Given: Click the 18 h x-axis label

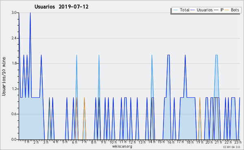Looking at the screenshot, I should 190,142.
